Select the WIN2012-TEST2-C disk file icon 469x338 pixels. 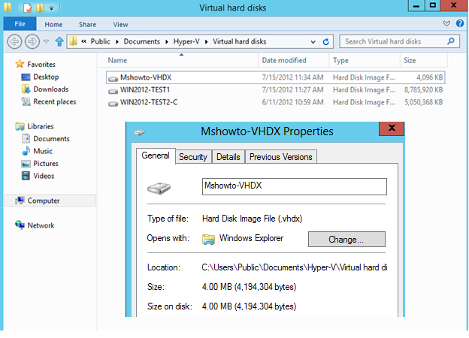pyautogui.click(x=113, y=104)
